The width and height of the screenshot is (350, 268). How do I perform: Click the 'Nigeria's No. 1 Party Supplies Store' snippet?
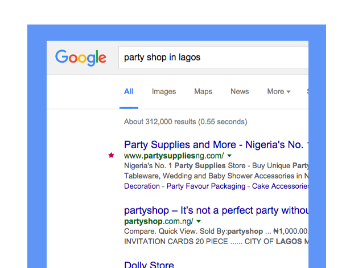pos(216,166)
